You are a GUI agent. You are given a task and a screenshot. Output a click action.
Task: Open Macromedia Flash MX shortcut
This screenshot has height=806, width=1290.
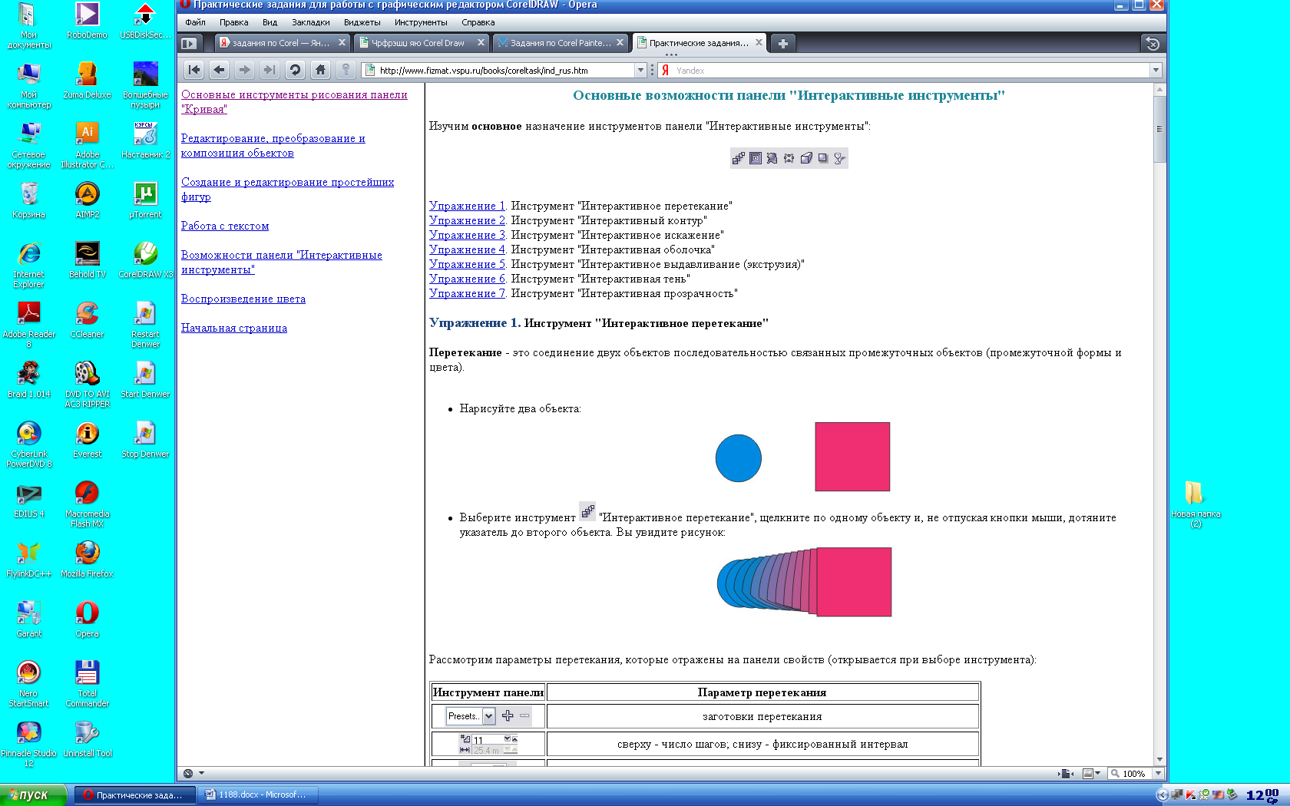coord(87,503)
